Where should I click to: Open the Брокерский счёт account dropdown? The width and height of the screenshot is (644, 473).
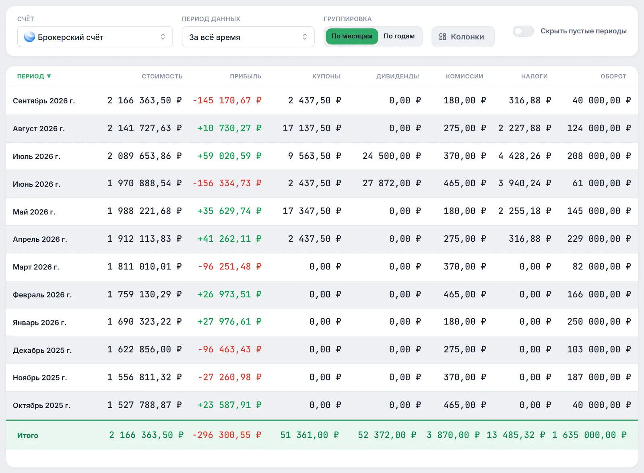click(x=95, y=37)
